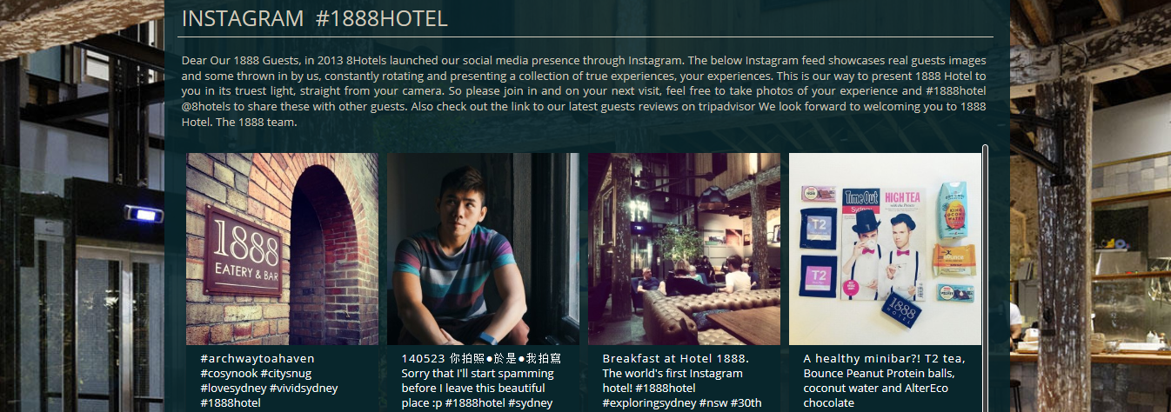Open the #lovesydney hashtag
Image resolution: width=1171 pixels, height=412 pixels.
pyautogui.click(x=233, y=388)
